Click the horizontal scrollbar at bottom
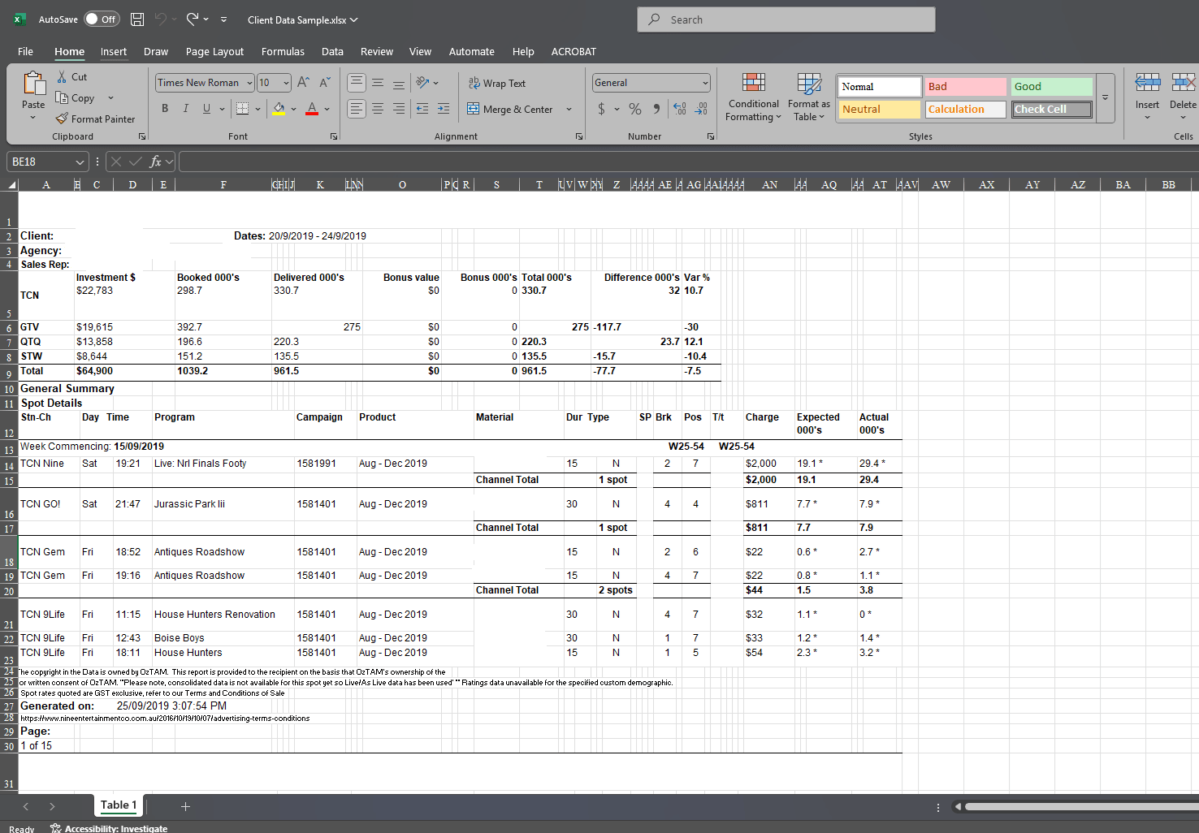 pos(1081,806)
